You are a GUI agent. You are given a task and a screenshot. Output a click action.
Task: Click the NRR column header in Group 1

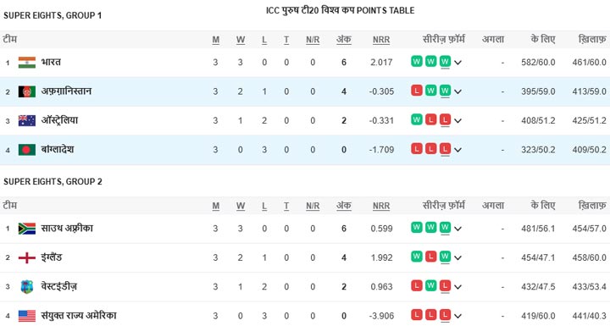381,40
